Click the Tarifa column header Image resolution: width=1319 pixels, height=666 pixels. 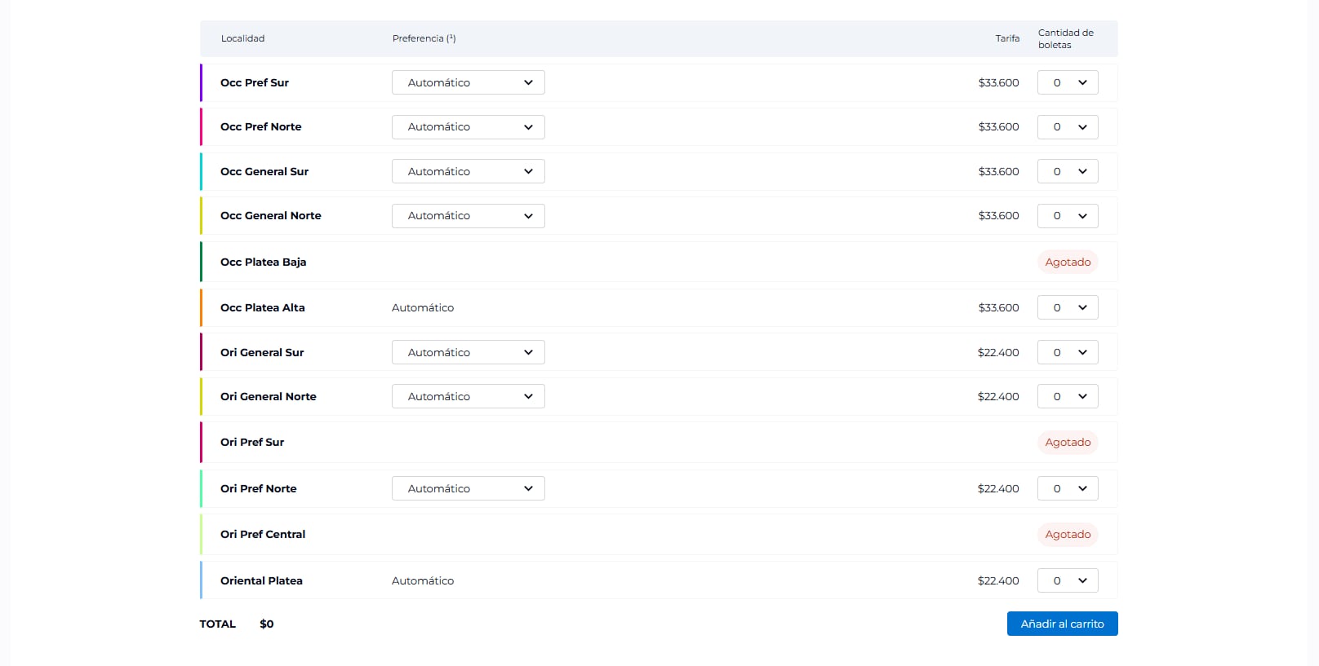pyautogui.click(x=1007, y=38)
